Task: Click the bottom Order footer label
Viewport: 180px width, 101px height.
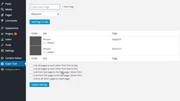Action: [x=35, y=58]
